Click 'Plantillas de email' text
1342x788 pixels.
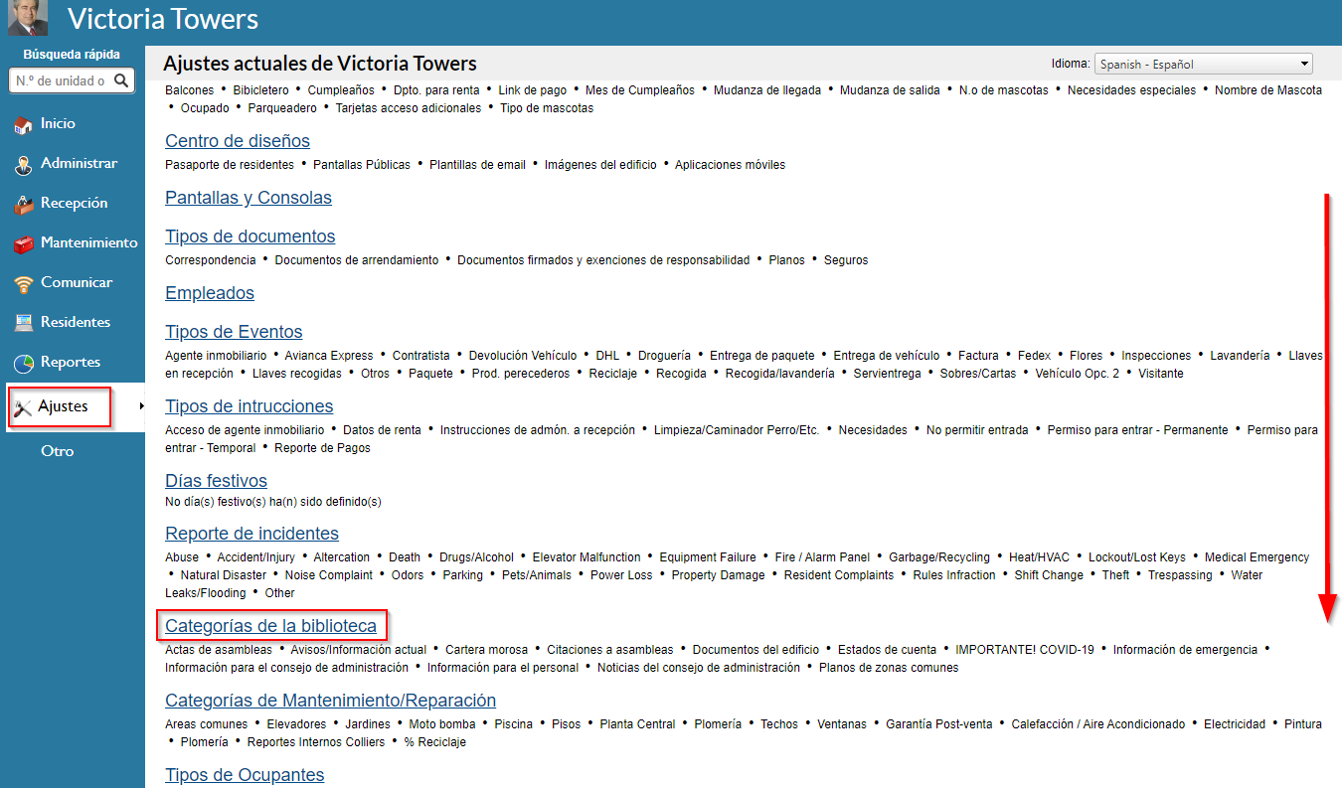477,165
